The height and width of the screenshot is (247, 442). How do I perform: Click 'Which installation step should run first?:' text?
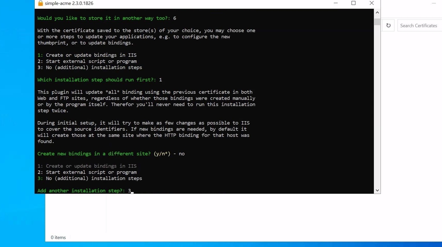97,80
